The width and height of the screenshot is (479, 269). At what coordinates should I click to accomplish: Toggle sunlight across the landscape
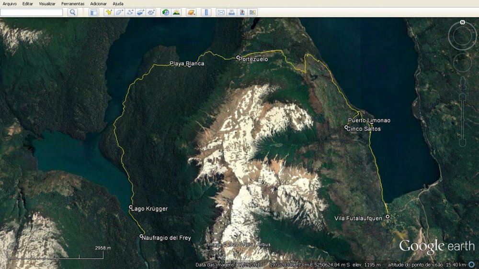click(x=176, y=12)
